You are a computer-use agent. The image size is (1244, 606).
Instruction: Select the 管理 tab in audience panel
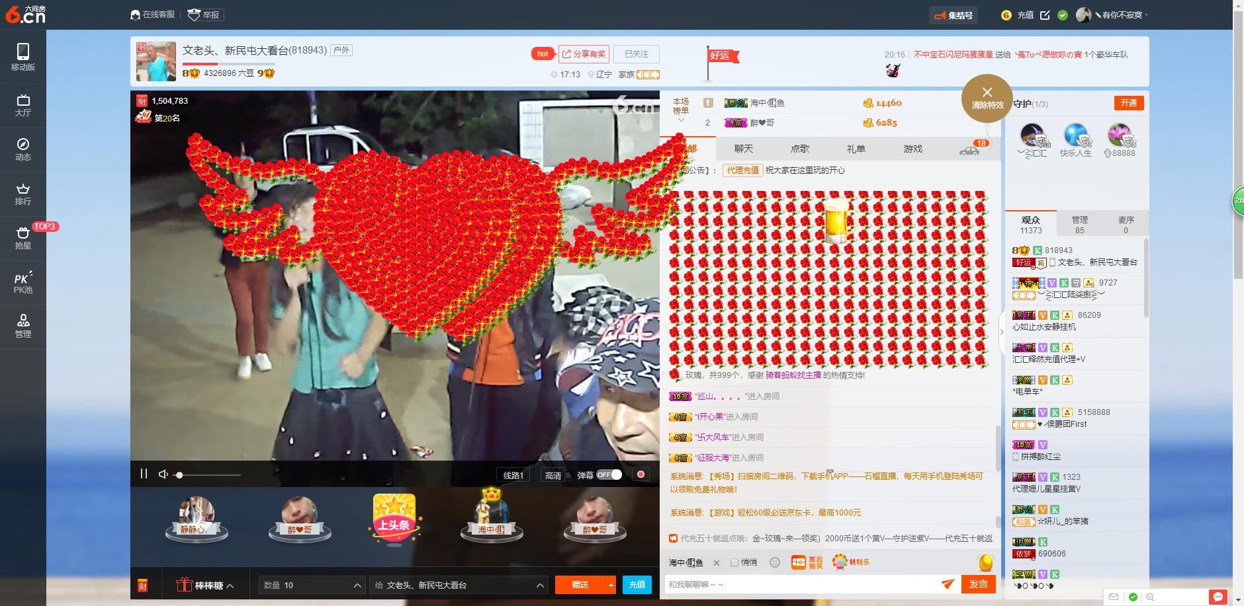pyautogui.click(x=1080, y=225)
